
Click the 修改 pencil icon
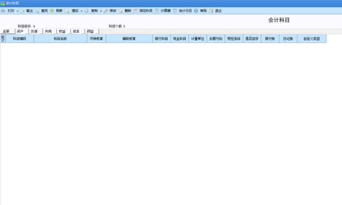tap(106, 11)
